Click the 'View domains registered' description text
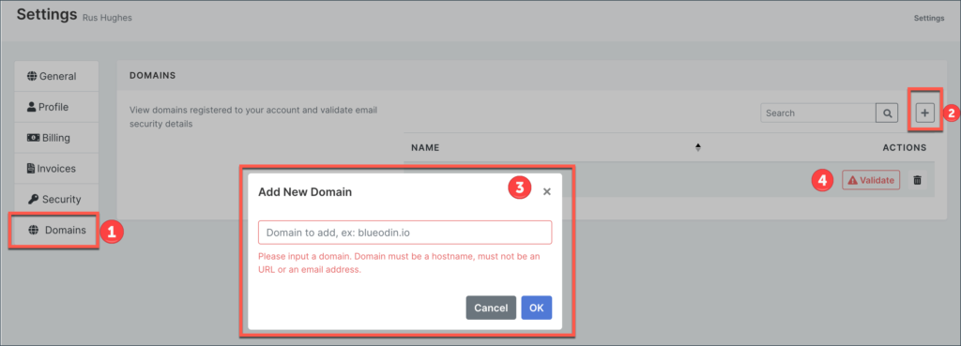Viewport: 961px width, 346px height. 253,117
